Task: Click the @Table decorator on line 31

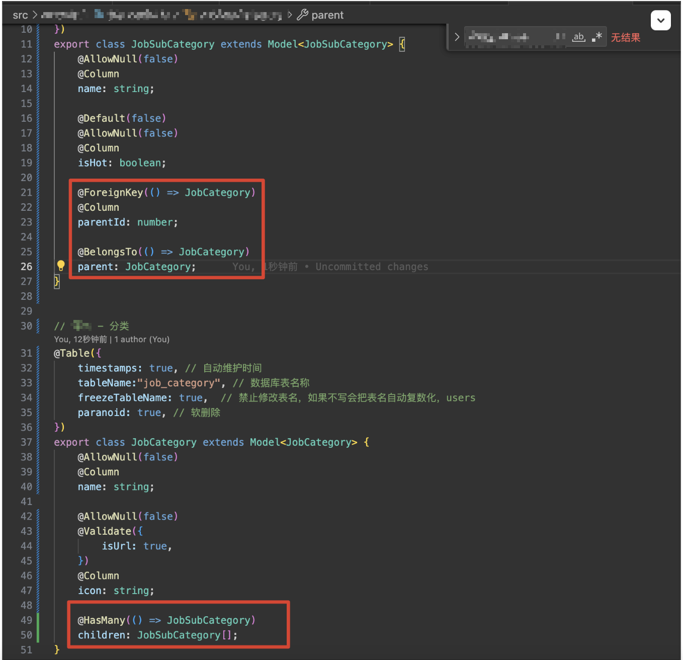Action: click(x=71, y=353)
